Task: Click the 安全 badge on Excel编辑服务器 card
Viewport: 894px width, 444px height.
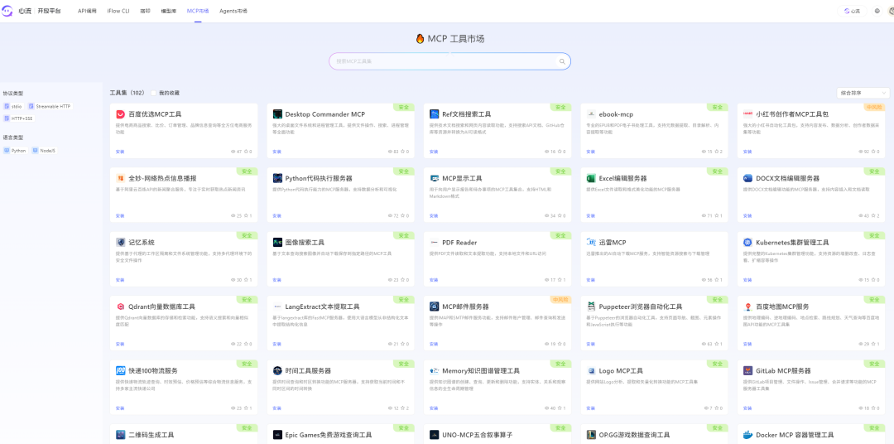Action: click(717, 171)
